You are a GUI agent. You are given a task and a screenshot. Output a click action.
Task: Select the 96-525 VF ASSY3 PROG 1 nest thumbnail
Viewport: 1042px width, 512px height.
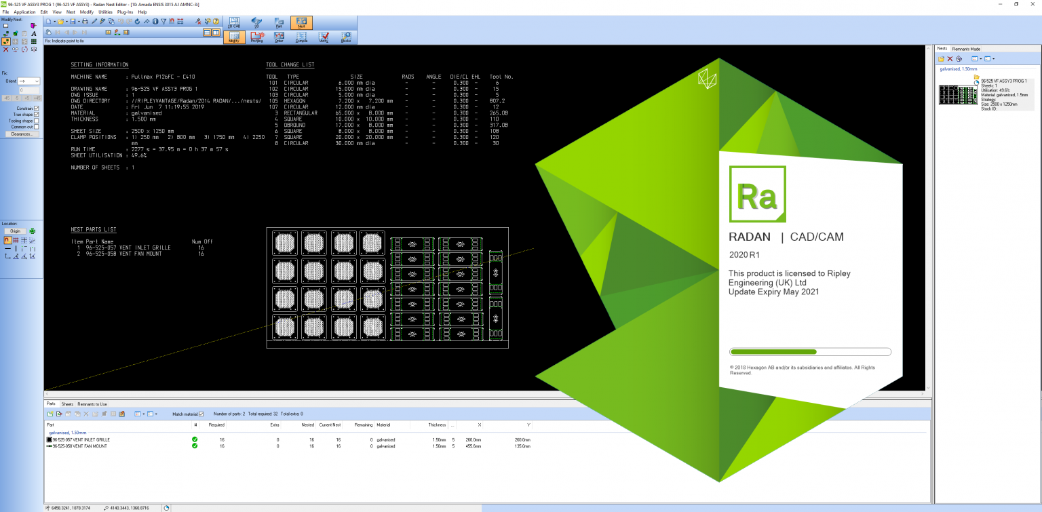[x=957, y=95]
